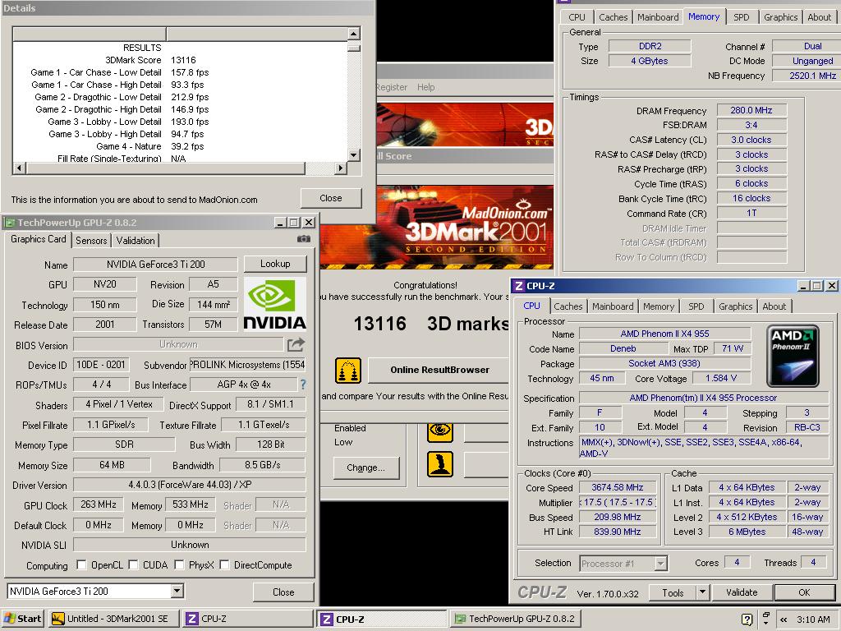Click the 3DMark Score 13116 row in results
This screenshot has width=841, height=631.
tap(180, 60)
